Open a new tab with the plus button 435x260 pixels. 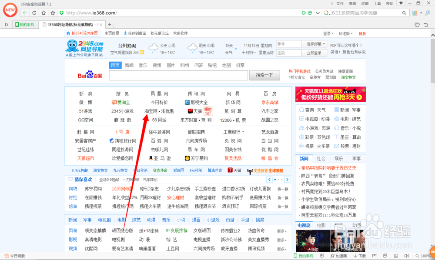tap(110, 25)
